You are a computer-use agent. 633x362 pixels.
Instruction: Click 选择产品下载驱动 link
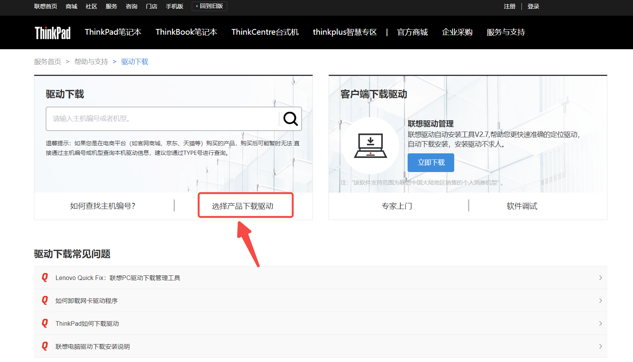pyautogui.click(x=243, y=206)
